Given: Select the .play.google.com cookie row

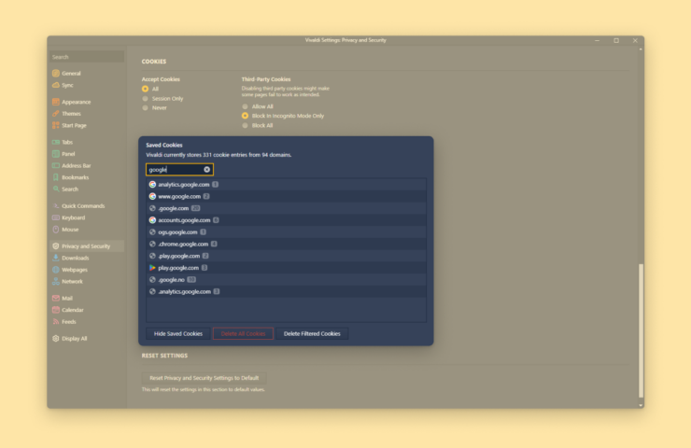Looking at the screenshot, I should click(286, 256).
